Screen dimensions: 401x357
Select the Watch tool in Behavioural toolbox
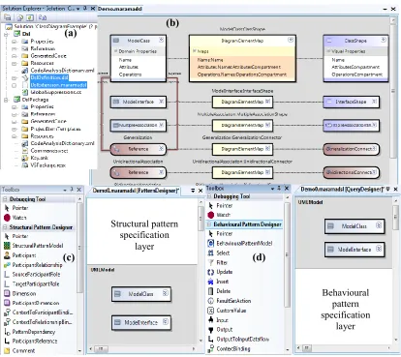click(219, 215)
